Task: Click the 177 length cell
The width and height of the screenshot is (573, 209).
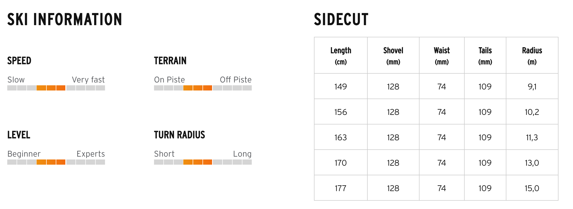Action: click(341, 188)
